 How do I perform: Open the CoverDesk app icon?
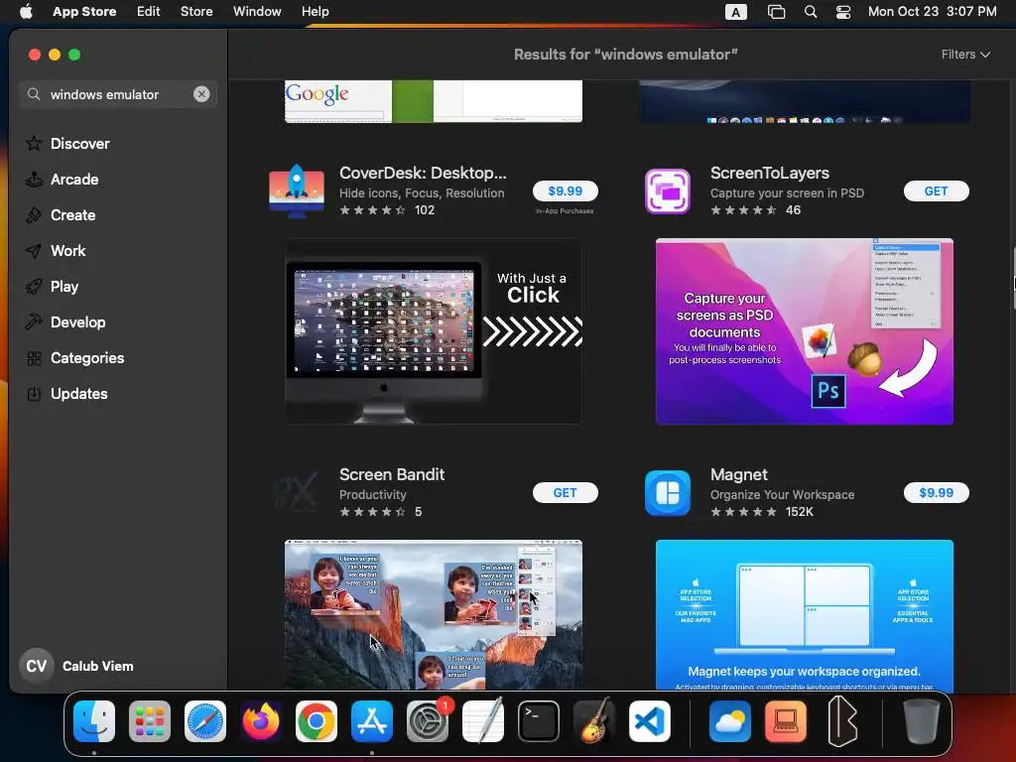(297, 191)
